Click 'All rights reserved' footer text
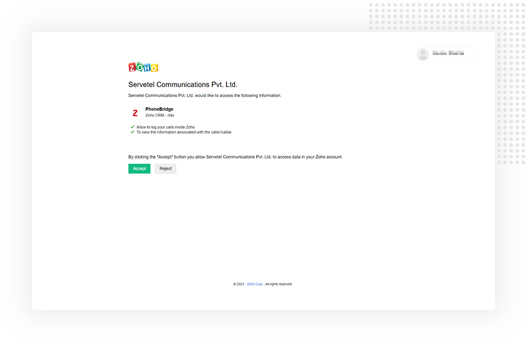 [279, 284]
